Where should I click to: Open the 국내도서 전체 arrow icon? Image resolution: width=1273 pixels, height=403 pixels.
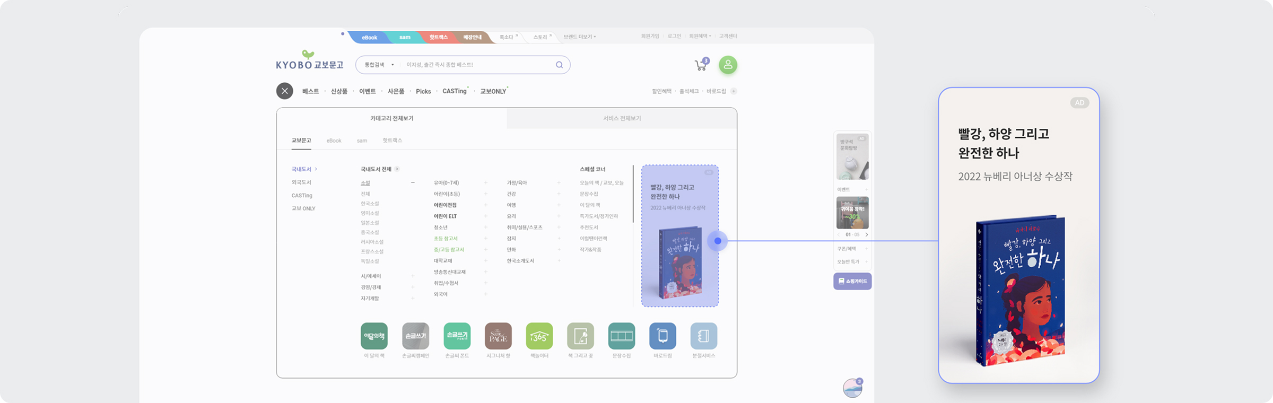click(397, 169)
